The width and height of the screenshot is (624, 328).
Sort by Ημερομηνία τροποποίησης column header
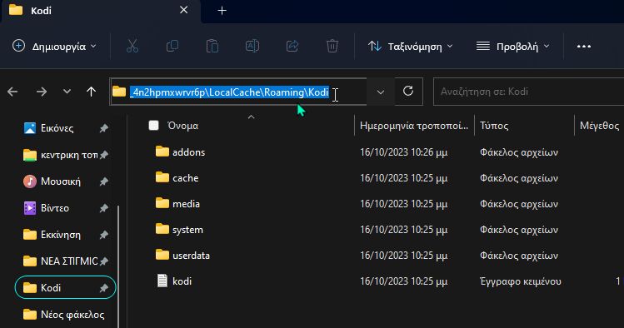[414, 126]
